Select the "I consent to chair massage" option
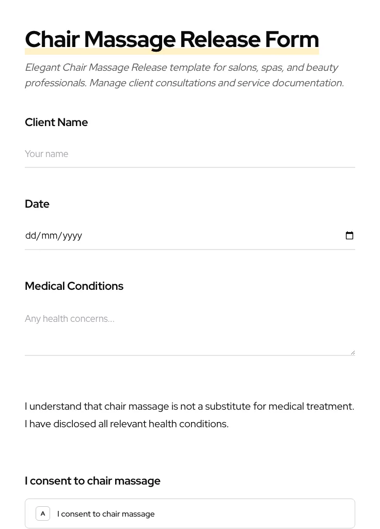380x529 pixels. click(x=189, y=514)
